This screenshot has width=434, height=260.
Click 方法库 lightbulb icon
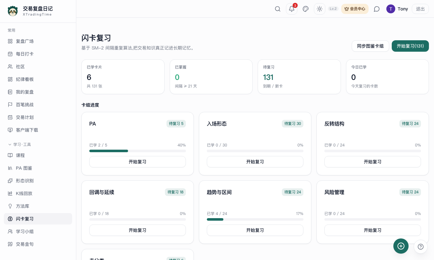click(x=10, y=206)
